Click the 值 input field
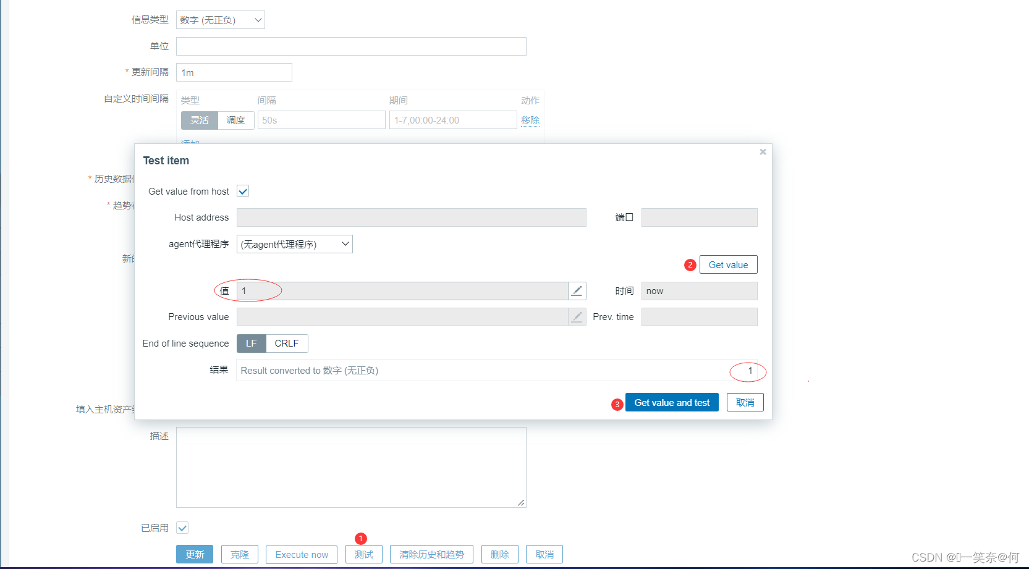The width and height of the screenshot is (1029, 569). (402, 291)
